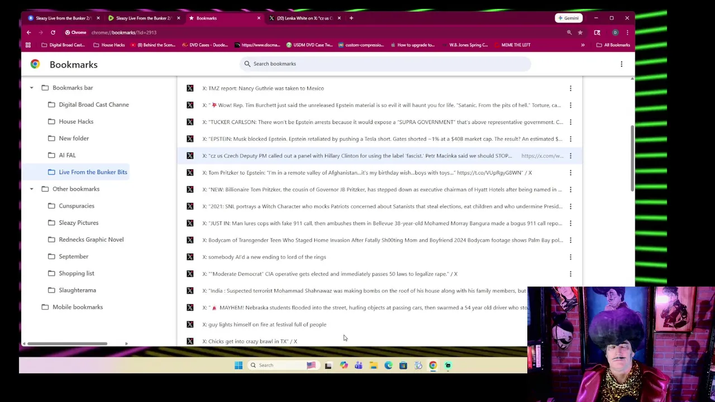Open more actions for TUCKER CARLSON bookmark
The width and height of the screenshot is (715, 402).
(570, 122)
